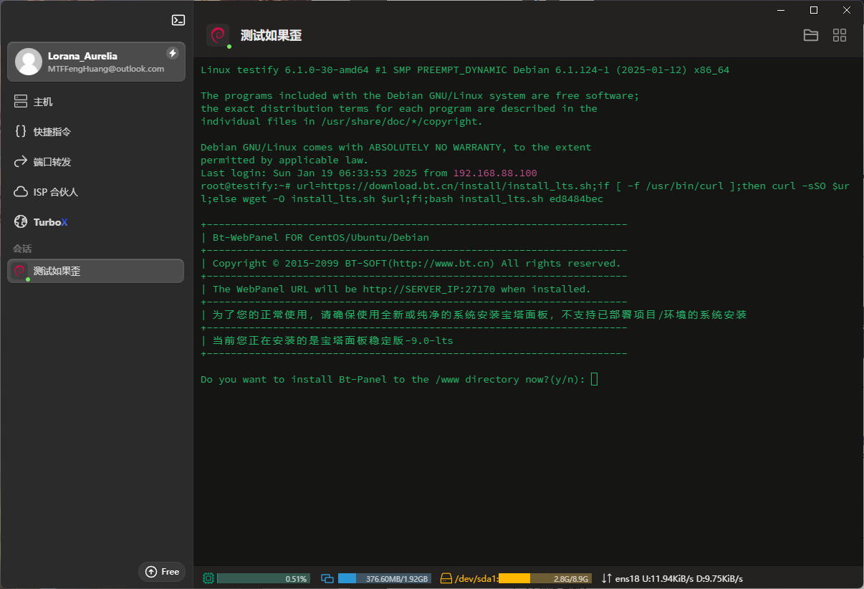Click the network transfer arrows icon
Image resolution: width=864 pixels, height=589 pixels.
[607, 578]
